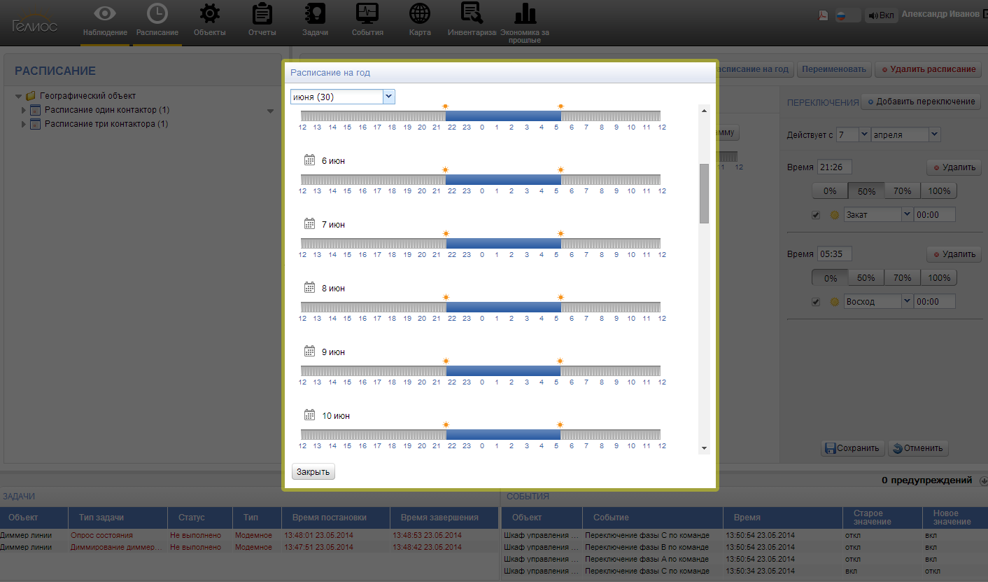Screen dimensions: 988x582
Task: Click the Время field showing 21:26
Action: [x=834, y=167]
